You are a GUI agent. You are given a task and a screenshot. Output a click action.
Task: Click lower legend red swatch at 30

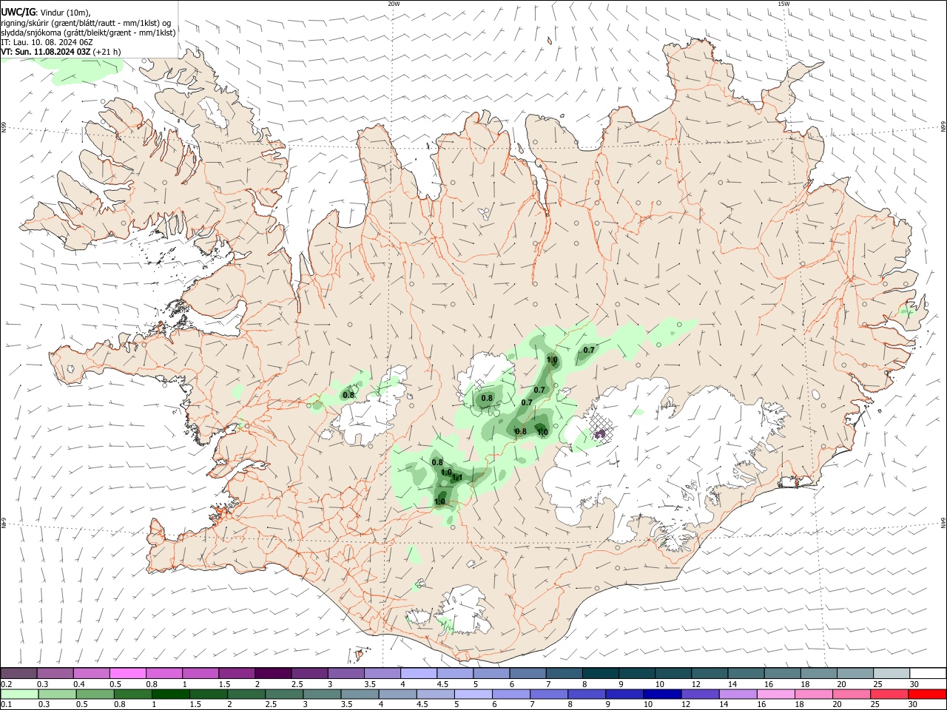[927, 694]
